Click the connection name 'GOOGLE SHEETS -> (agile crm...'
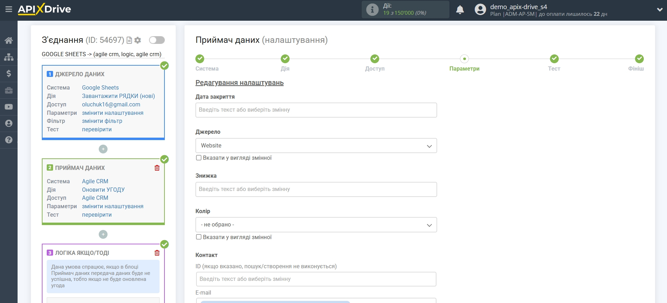This screenshot has height=303, width=667. point(102,54)
